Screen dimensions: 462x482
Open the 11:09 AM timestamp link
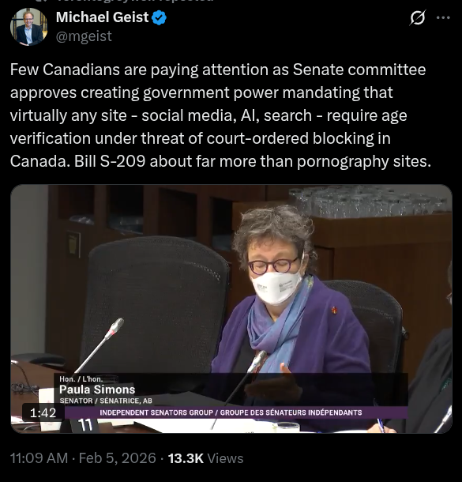(x=39, y=458)
